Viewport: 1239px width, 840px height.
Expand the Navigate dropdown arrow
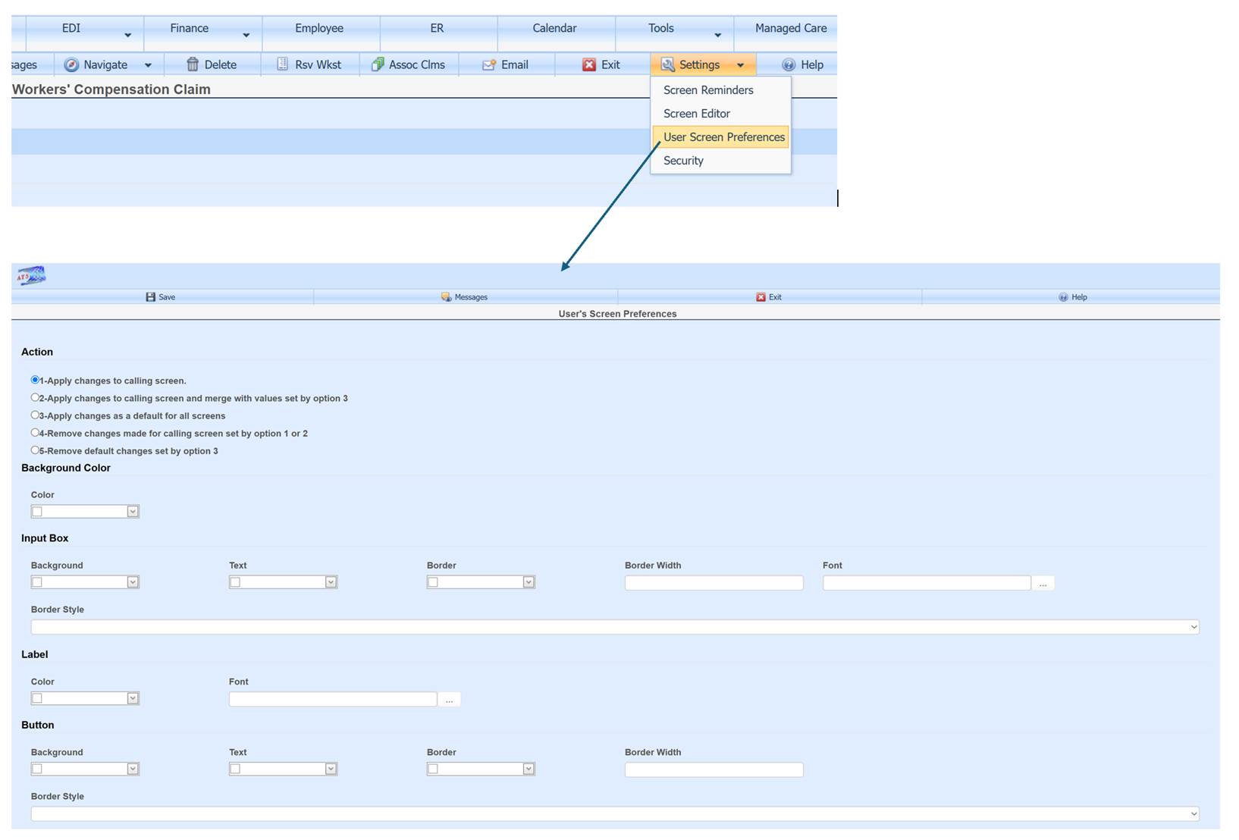point(149,64)
